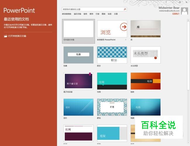Click the Midwinter Bear account name
The width and height of the screenshot is (190, 146).
point(169,8)
